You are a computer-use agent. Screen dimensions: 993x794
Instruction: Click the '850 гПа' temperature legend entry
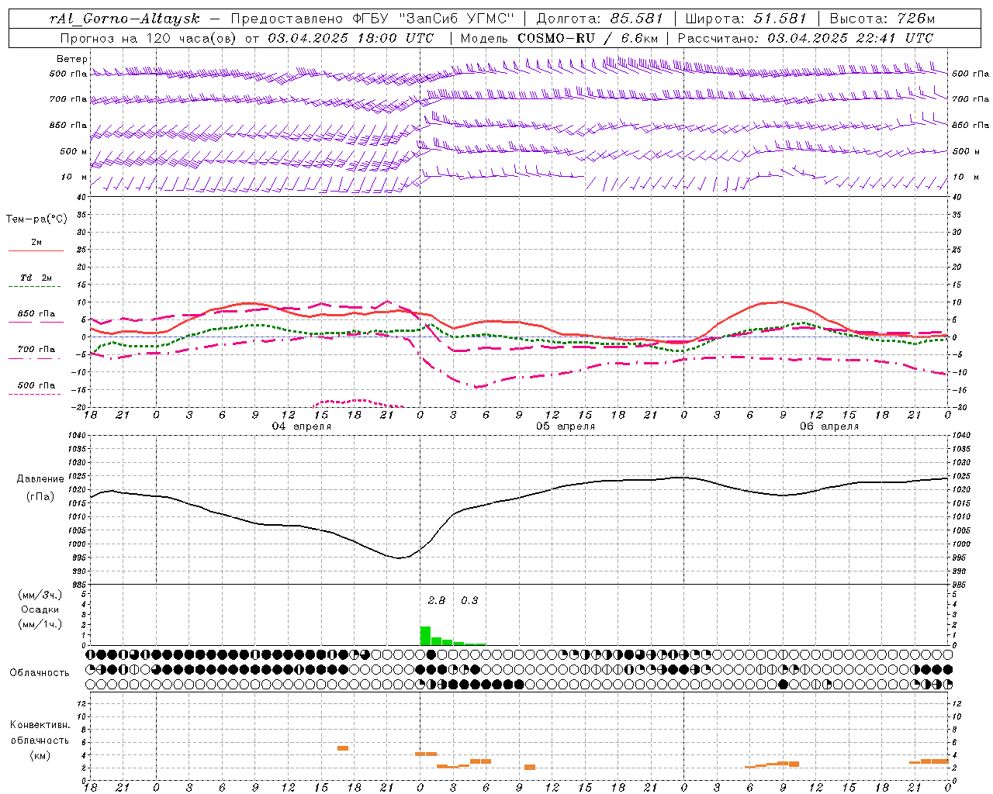(x=36, y=314)
